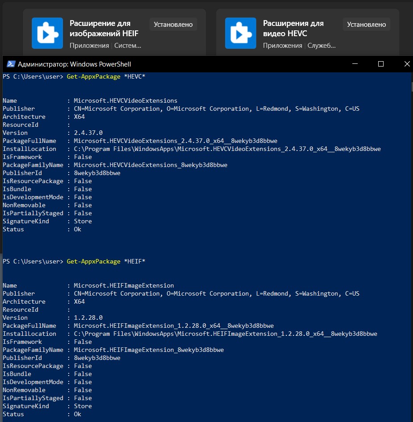Screen dimensions: 413x422
Task: Click 'Установлено' button on HEIF extension card
Action: (173, 25)
